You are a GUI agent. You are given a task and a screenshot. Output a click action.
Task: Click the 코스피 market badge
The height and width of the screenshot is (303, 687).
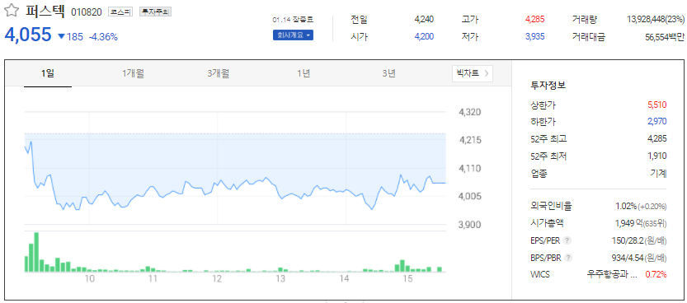(120, 12)
